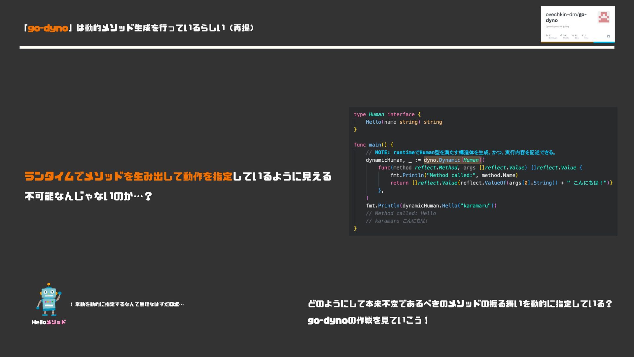Click the 'go-dynoの作戦を見ていこう！' text
The width and height of the screenshot is (634, 357).
tap(368, 320)
